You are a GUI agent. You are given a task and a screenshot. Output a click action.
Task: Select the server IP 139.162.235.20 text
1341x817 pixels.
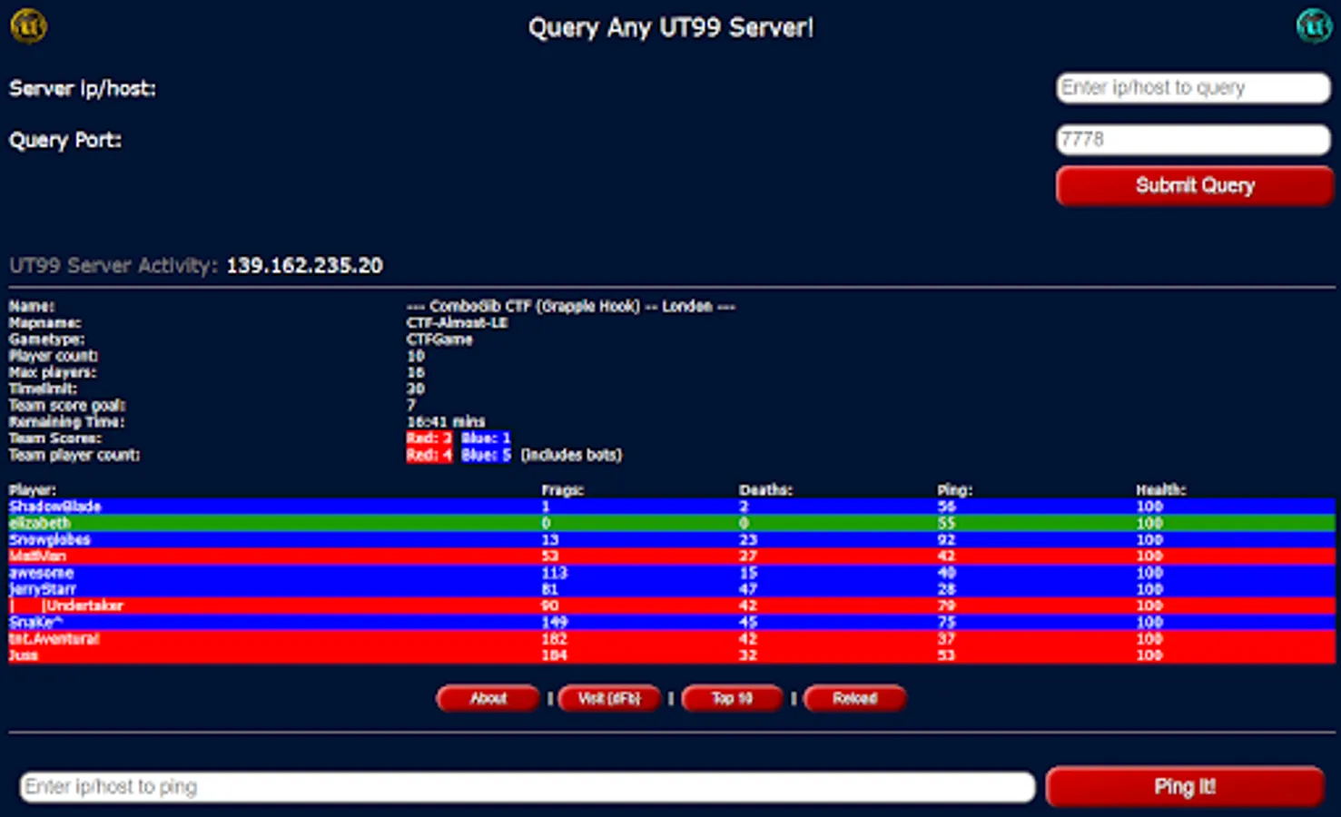(304, 266)
